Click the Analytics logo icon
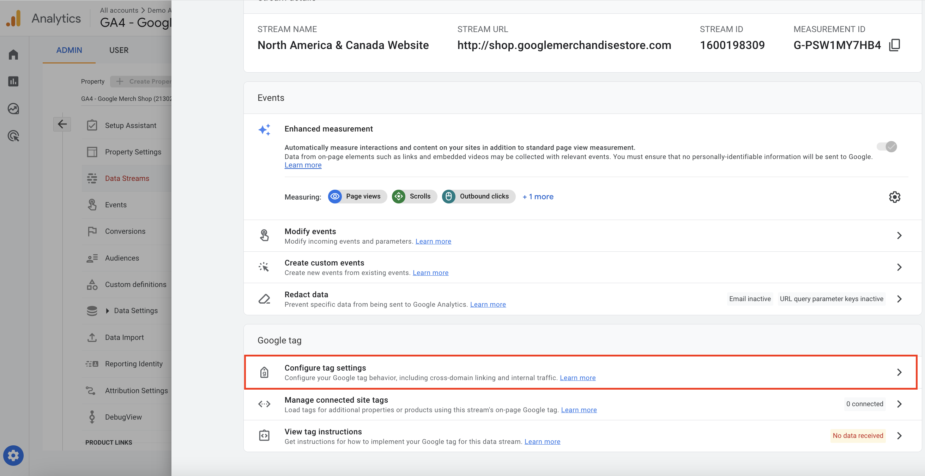 coord(14,18)
